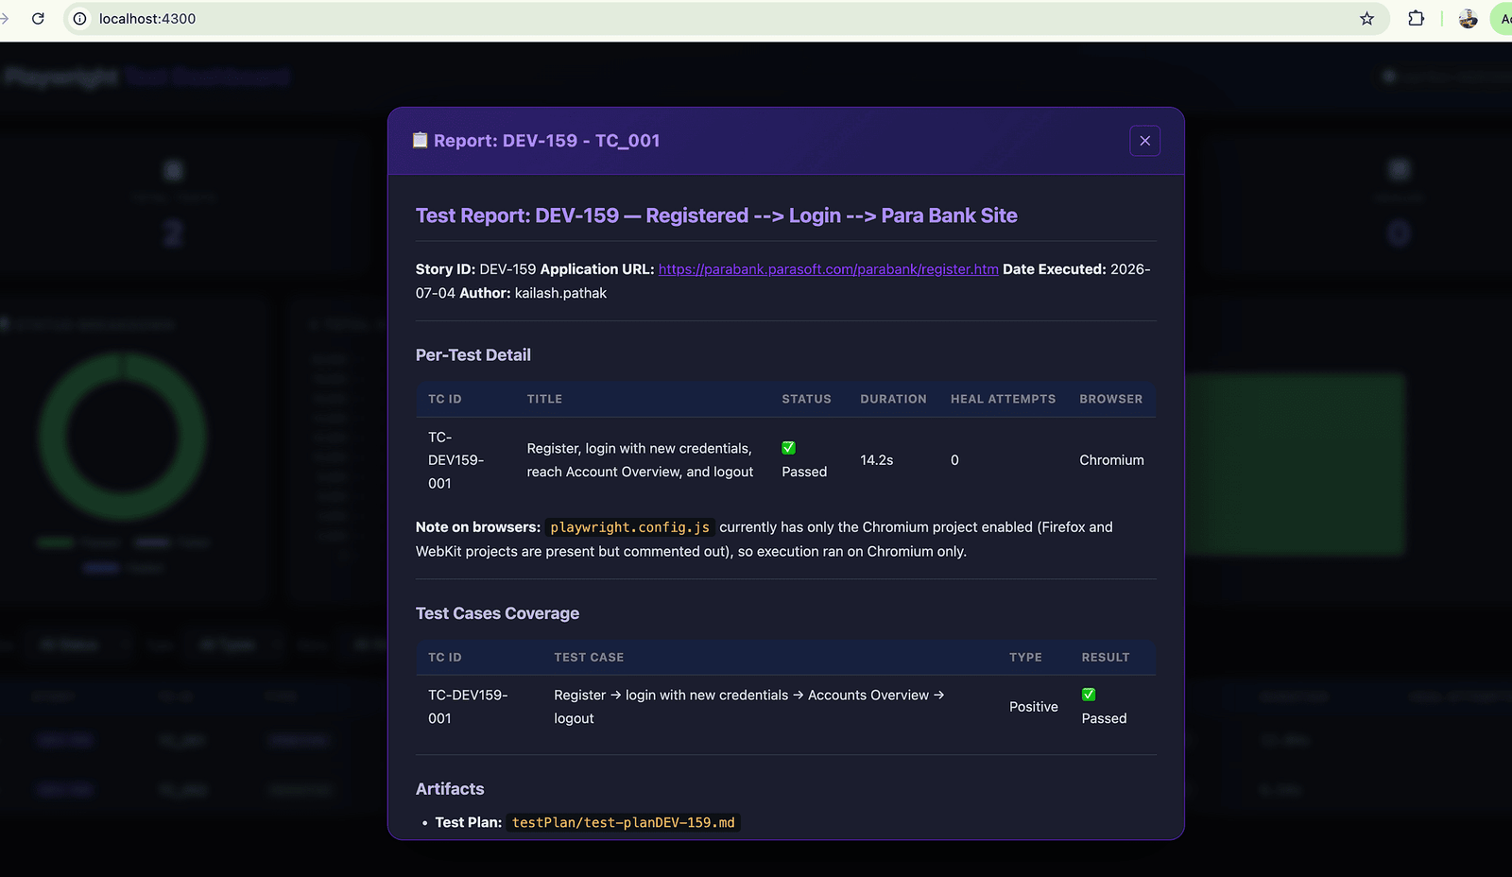1512x877 pixels.
Task: Select the '14.2s' duration value
Action: coord(877,460)
